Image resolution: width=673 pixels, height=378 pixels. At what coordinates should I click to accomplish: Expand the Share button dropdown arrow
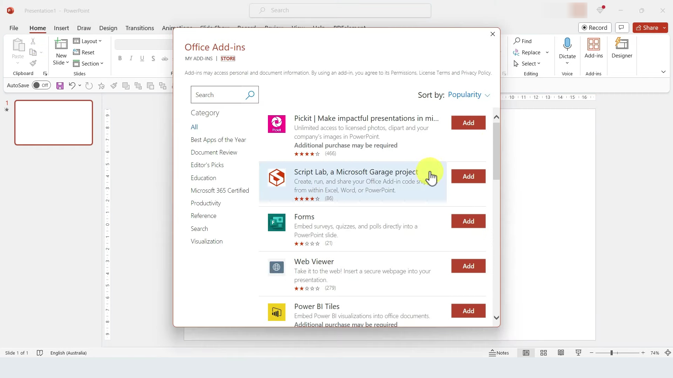point(664,28)
